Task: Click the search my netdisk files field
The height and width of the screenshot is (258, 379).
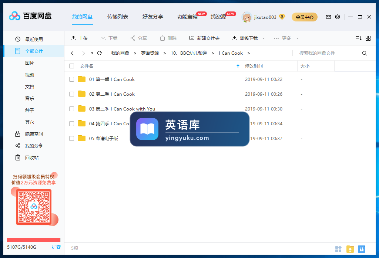Action: 326,53
